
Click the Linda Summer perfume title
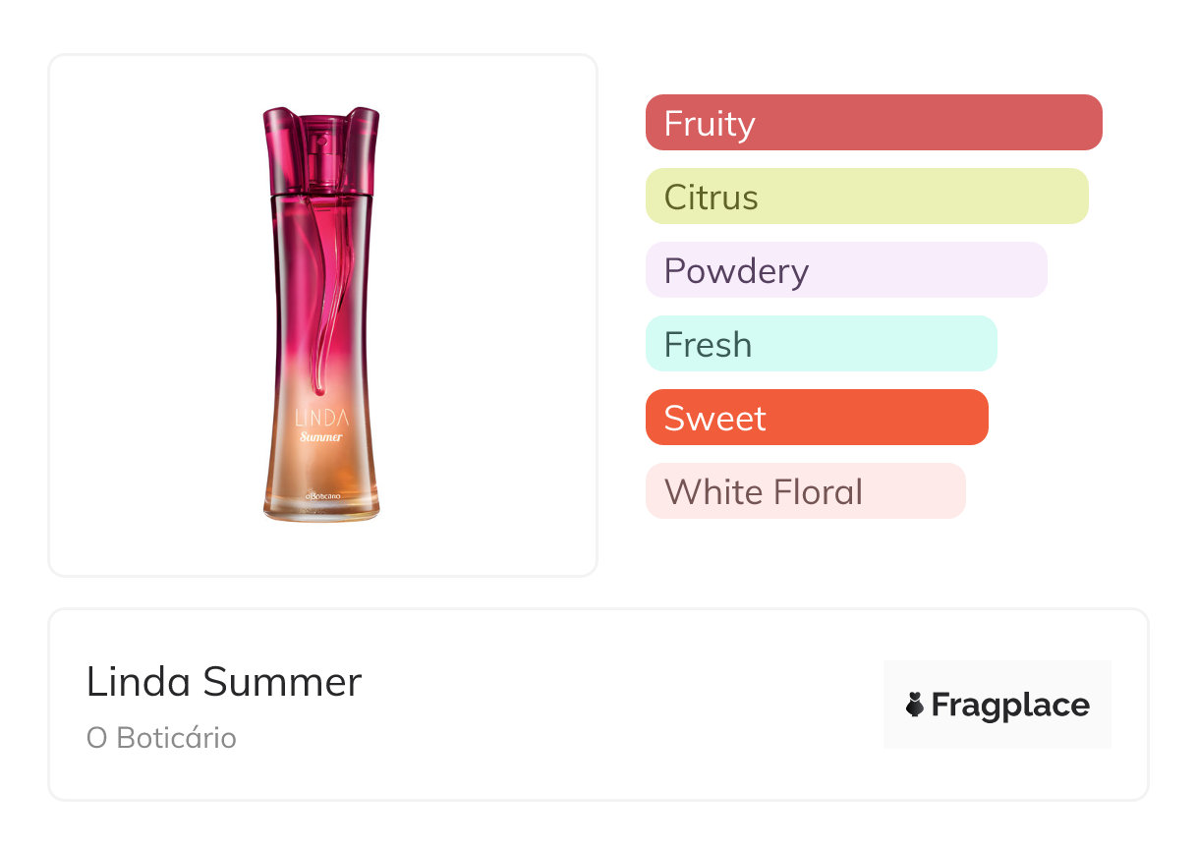(x=224, y=682)
